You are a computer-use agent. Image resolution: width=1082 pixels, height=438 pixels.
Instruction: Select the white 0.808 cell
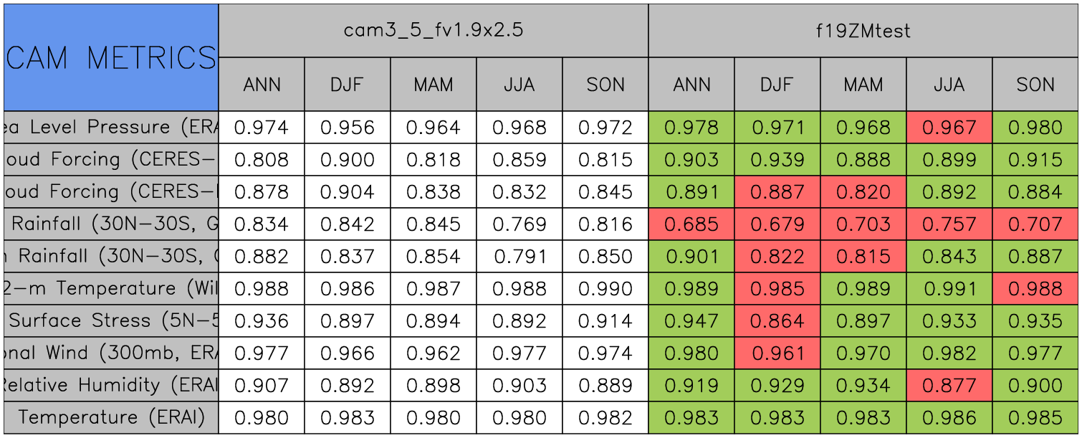(262, 160)
